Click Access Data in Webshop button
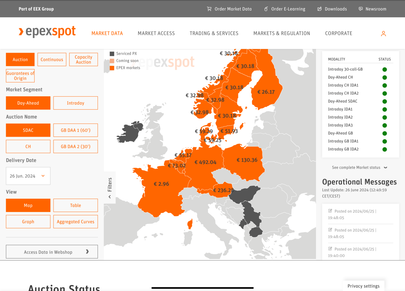This screenshot has height=291, width=405. 52,252
